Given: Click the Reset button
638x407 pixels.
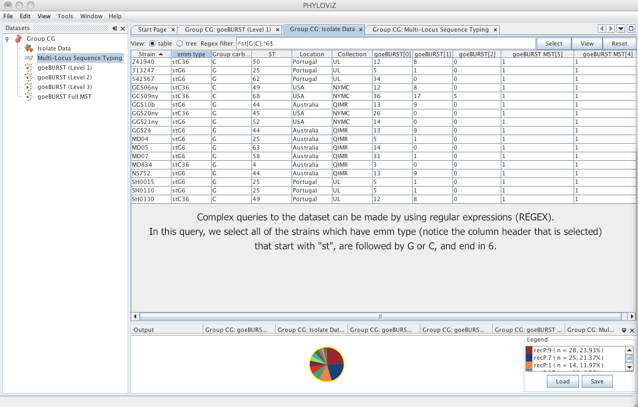Looking at the screenshot, I should tap(619, 43).
